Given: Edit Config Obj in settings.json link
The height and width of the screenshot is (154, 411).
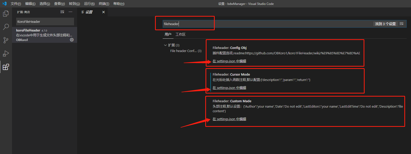Looking at the screenshot, I should 229,61.
